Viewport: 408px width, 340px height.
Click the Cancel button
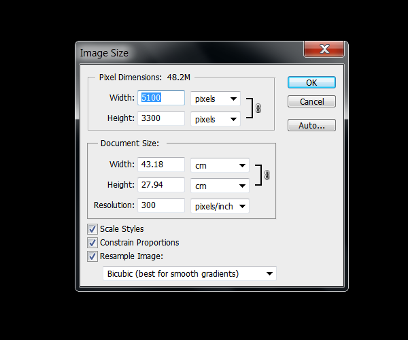tap(311, 102)
